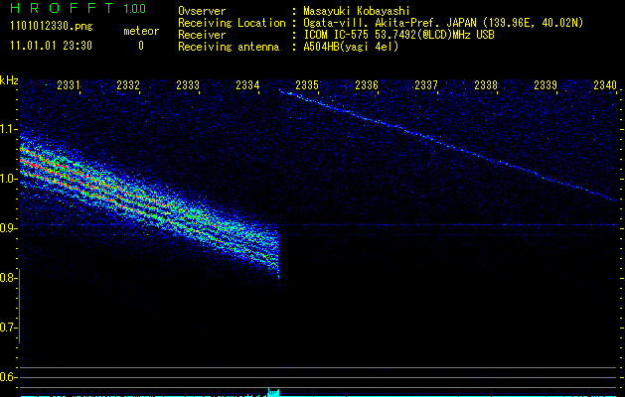Click the 0.6 kHz frequency label
The height and width of the screenshot is (397, 625).
(9, 377)
